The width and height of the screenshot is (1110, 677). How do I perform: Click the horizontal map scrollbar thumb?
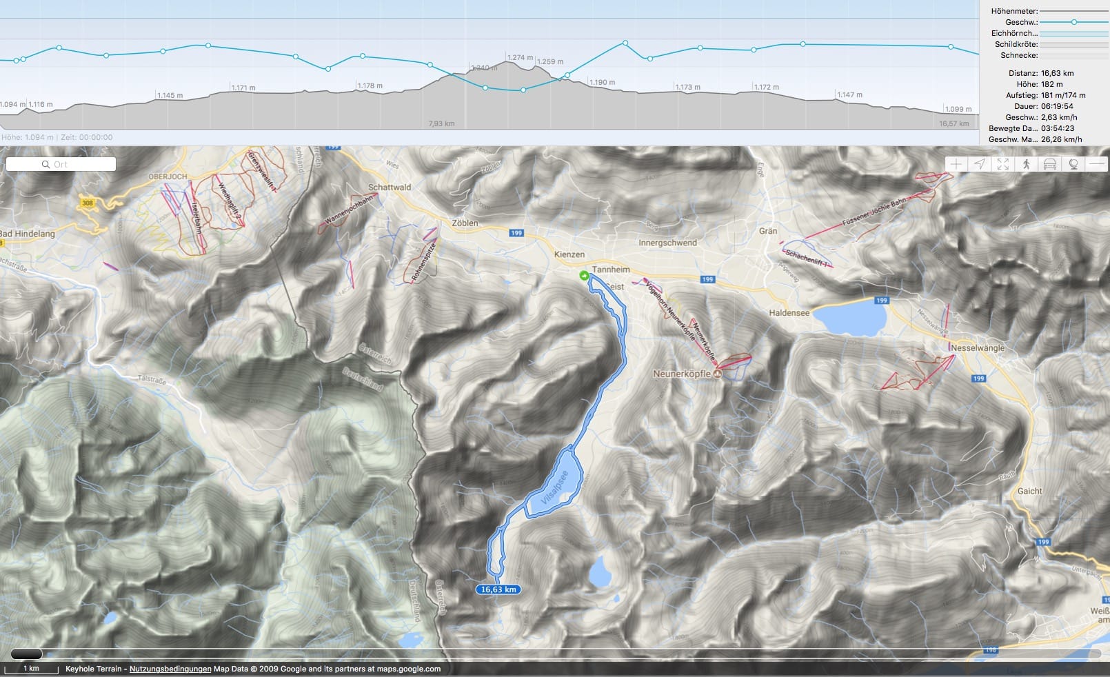click(27, 654)
